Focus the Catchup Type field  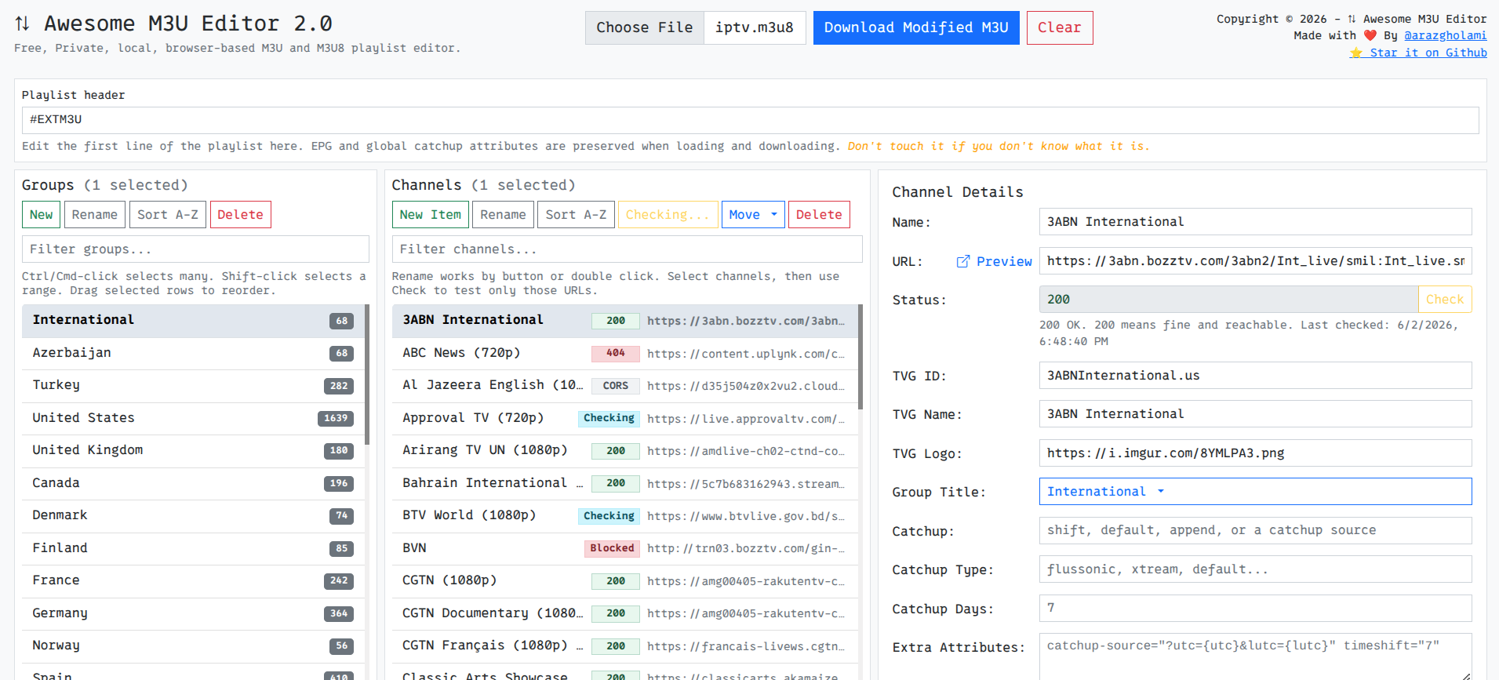pos(1255,569)
